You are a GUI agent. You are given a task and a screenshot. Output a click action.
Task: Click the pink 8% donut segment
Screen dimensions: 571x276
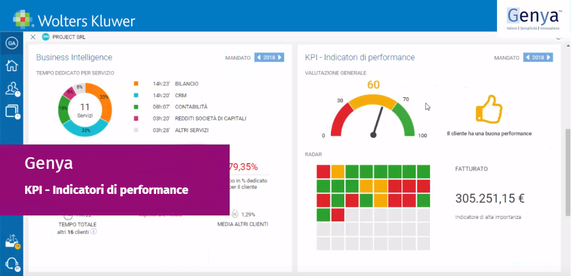coord(70,92)
